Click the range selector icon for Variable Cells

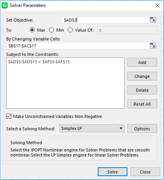(x=153, y=46)
